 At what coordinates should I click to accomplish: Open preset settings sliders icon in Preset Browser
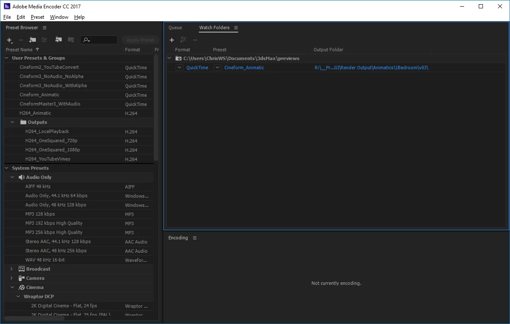point(44,40)
